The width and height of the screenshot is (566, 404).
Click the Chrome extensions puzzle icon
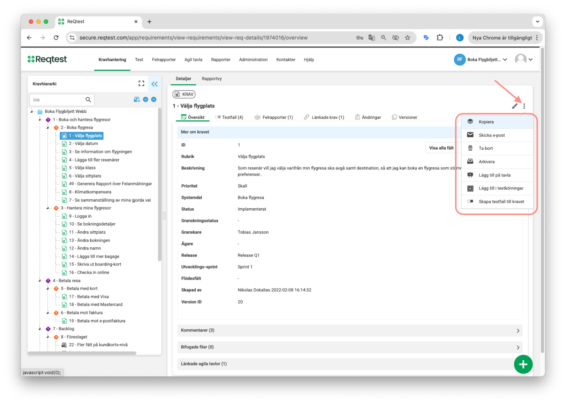coord(440,38)
